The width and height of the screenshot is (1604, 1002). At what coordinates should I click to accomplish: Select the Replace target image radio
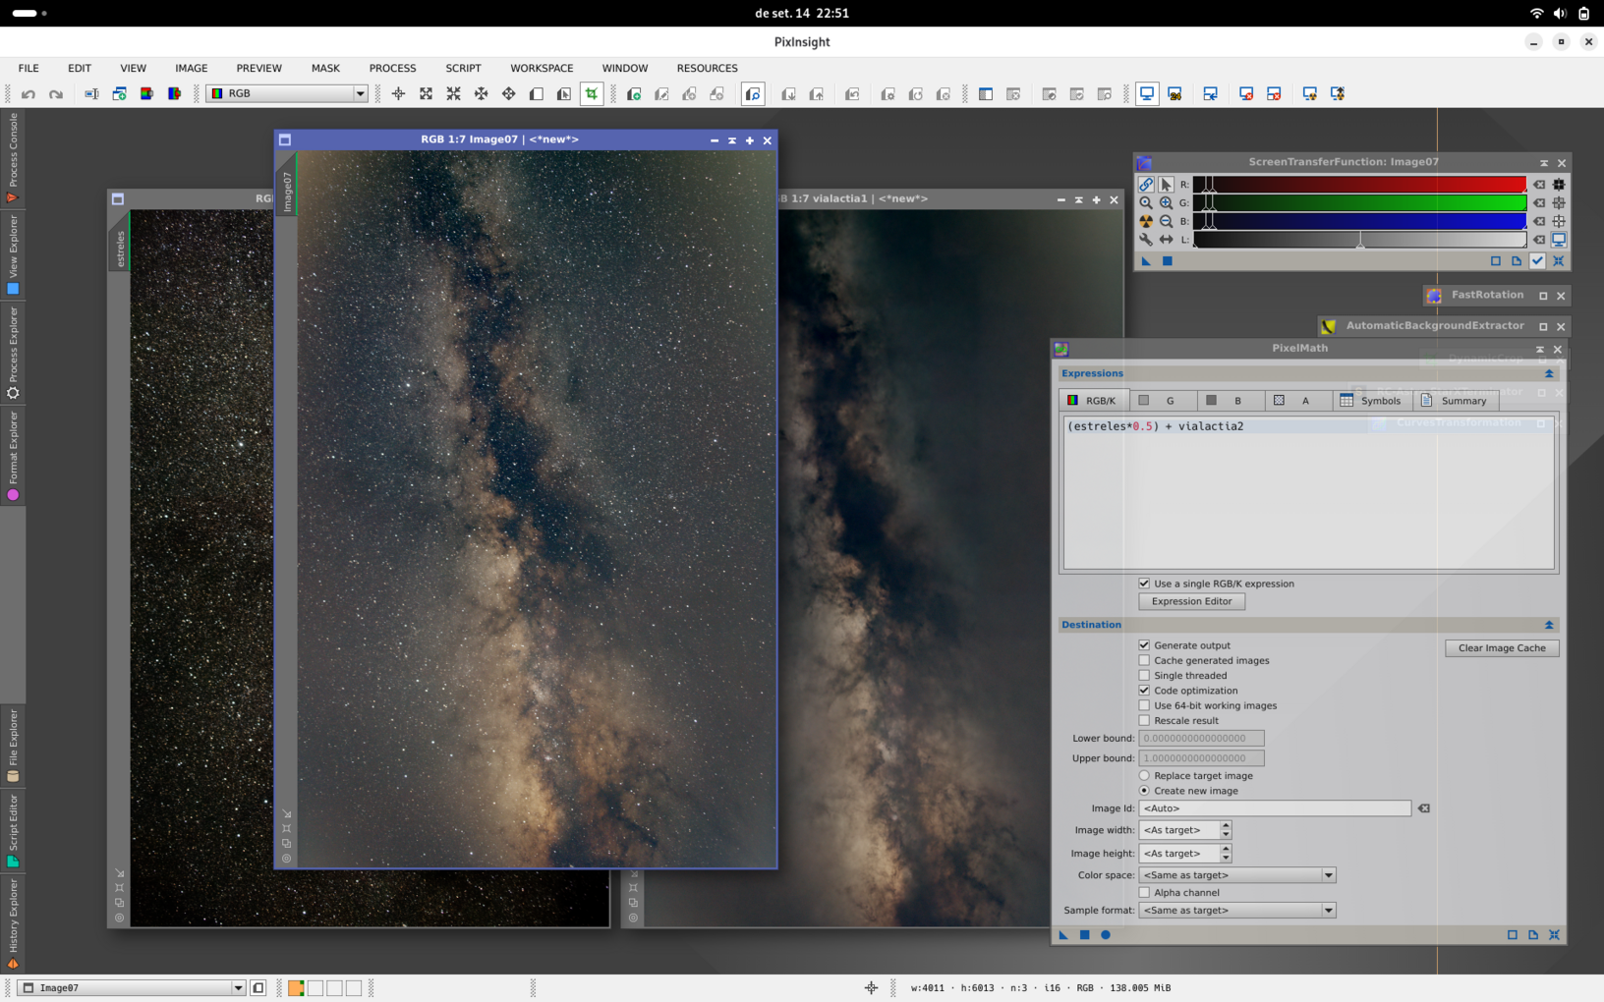(1144, 776)
